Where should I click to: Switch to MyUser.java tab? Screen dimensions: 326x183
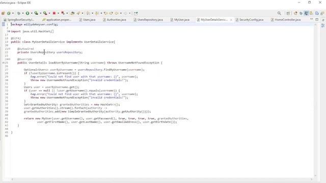point(180,20)
